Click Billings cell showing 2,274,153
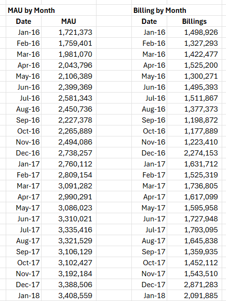Screen dimensions: 226x301 point(194,153)
